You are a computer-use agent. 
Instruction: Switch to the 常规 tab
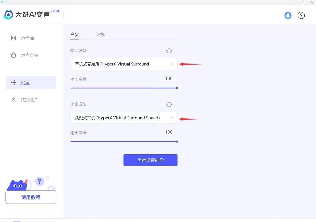click(x=101, y=34)
